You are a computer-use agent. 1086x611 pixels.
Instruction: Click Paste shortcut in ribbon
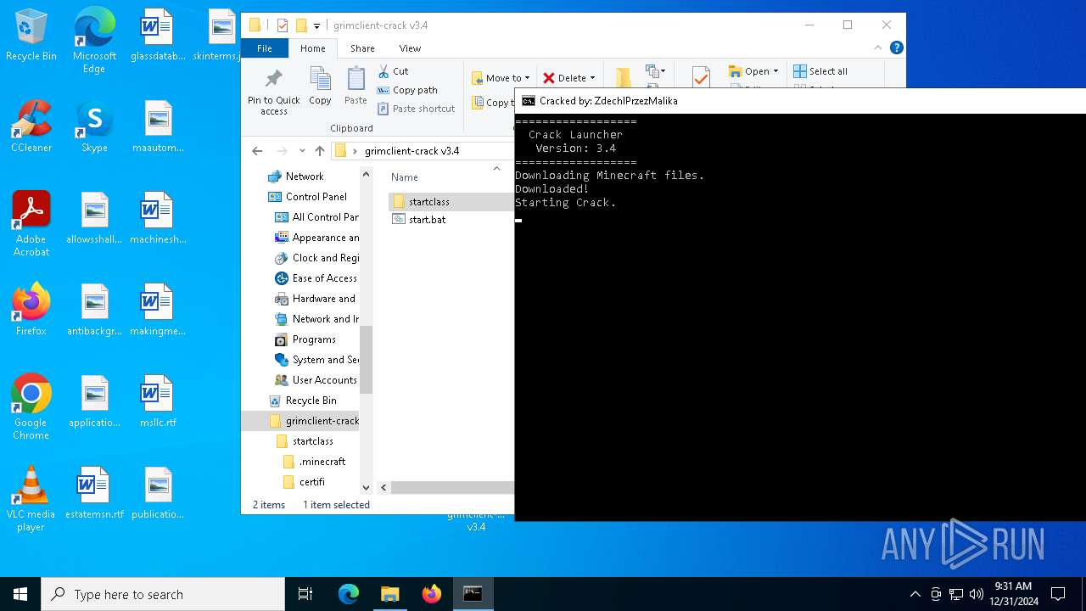[x=417, y=109]
